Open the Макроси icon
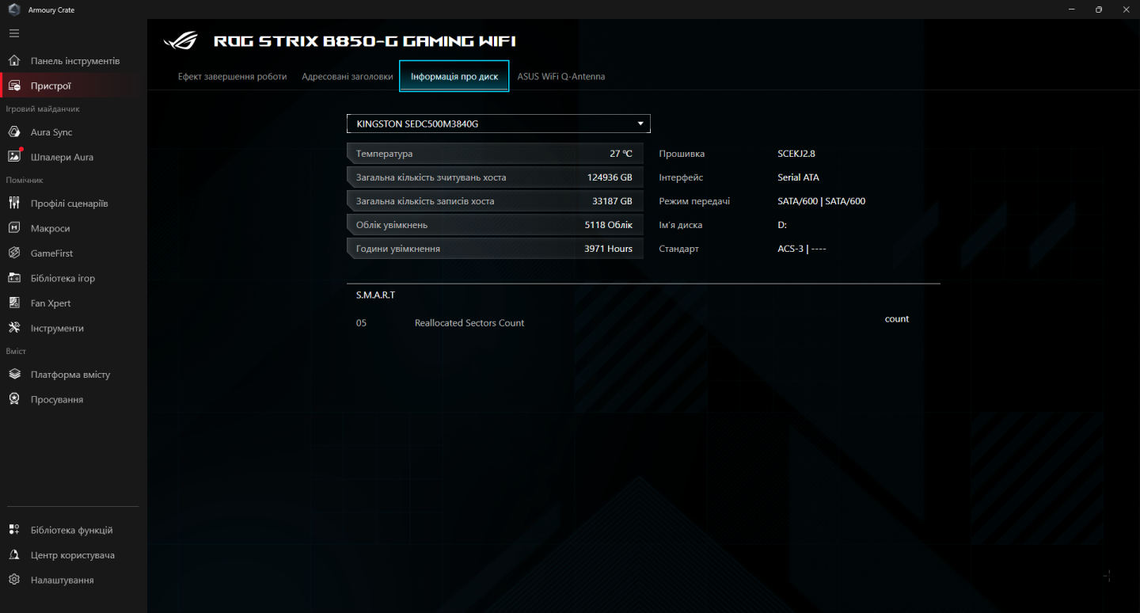The image size is (1140, 613). [14, 228]
